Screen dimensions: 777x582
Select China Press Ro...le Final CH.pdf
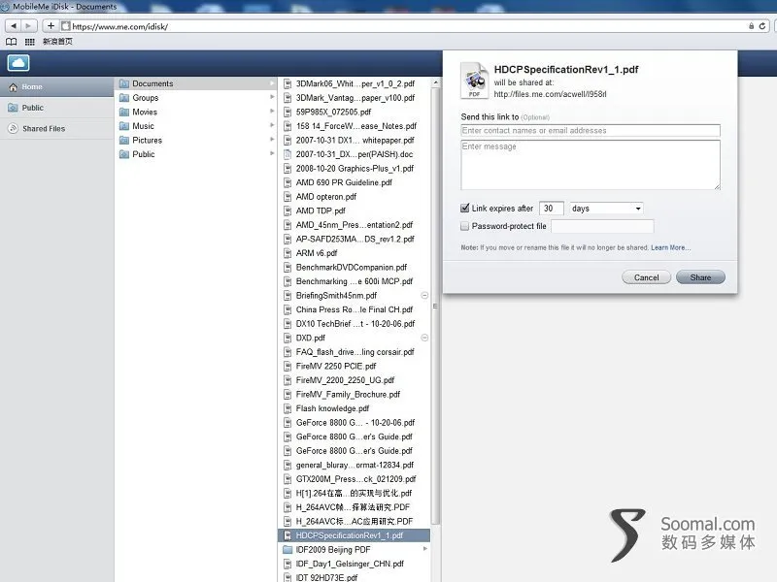pyautogui.click(x=354, y=309)
